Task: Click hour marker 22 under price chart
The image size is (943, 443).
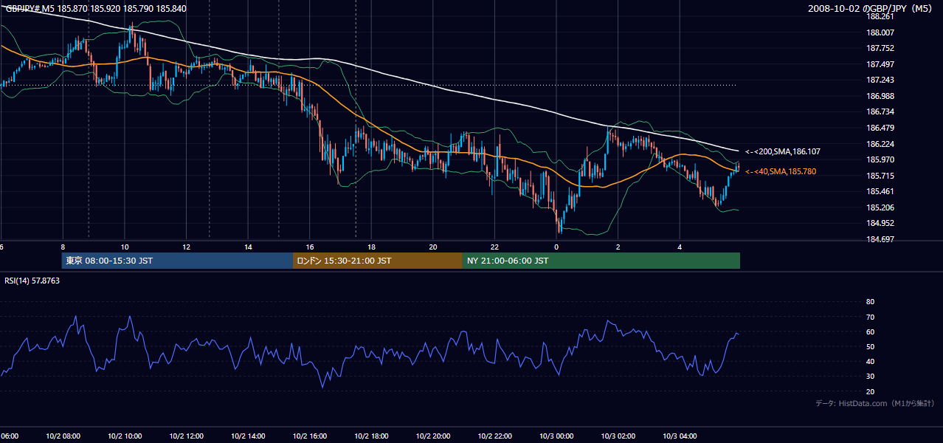Action: [494, 247]
